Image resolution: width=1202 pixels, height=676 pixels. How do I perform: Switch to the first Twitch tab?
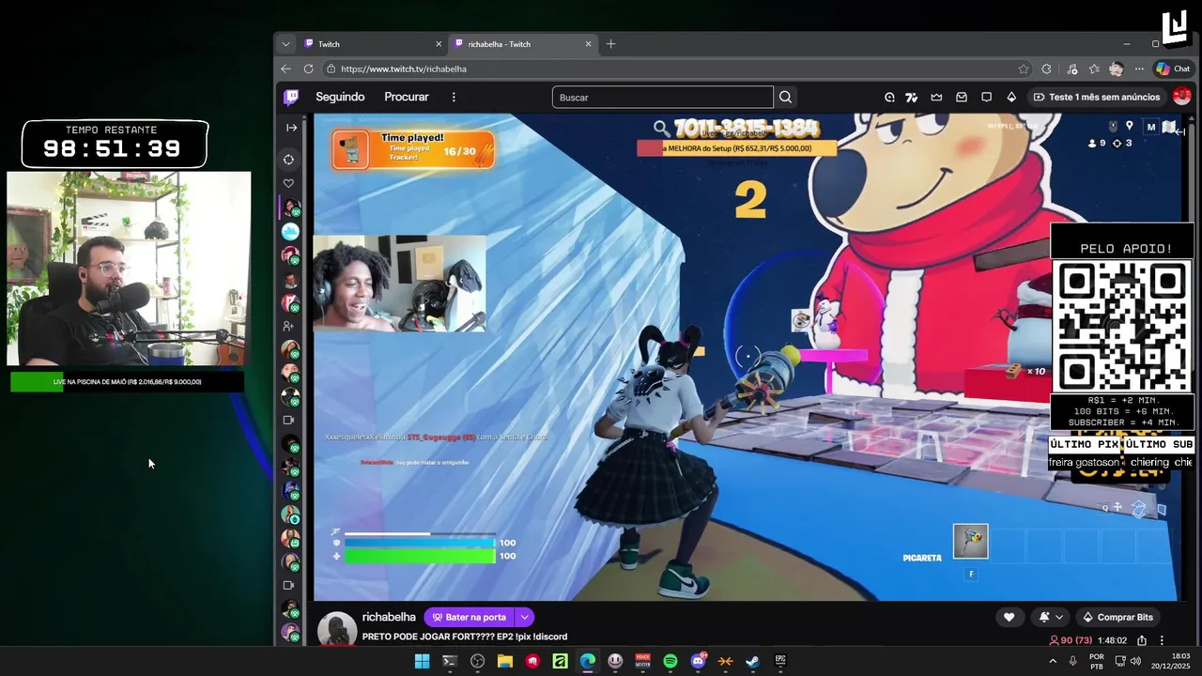tap(373, 44)
